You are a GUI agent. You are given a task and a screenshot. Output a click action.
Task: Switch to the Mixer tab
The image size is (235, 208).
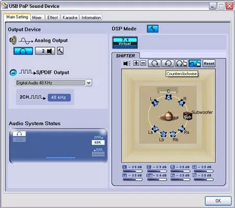(x=37, y=18)
